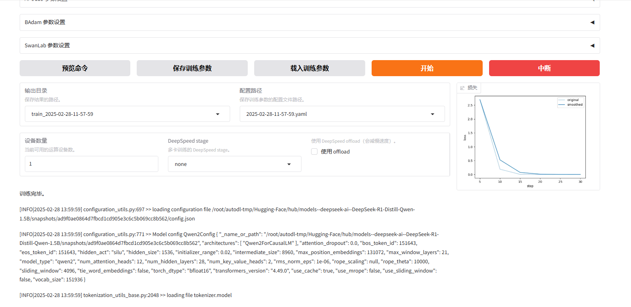Expand the BAdam 参数设置 section
This screenshot has width=631, height=307.
pyautogui.click(x=309, y=22)
